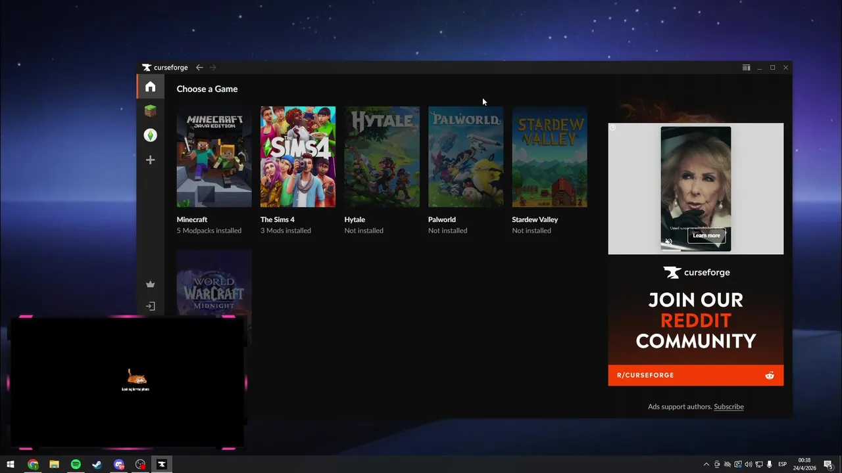Open File Explorer from the taskbar

click(x=54, y=464)
